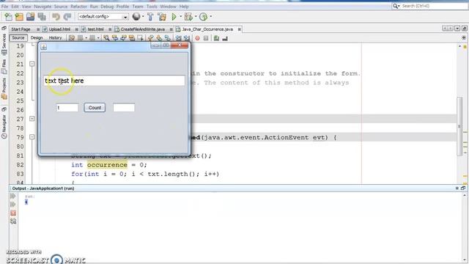The width and height of the screenshot is (469, 264).
Task: Toggle Highlight Search in editor toolbar
Action: (x=132, y=38)
